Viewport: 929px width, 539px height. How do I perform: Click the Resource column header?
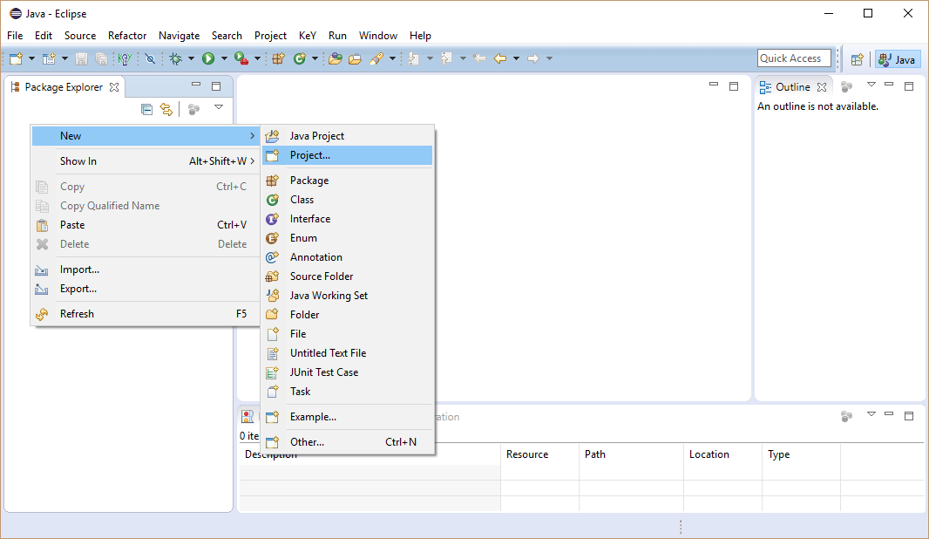click(539, 454)
